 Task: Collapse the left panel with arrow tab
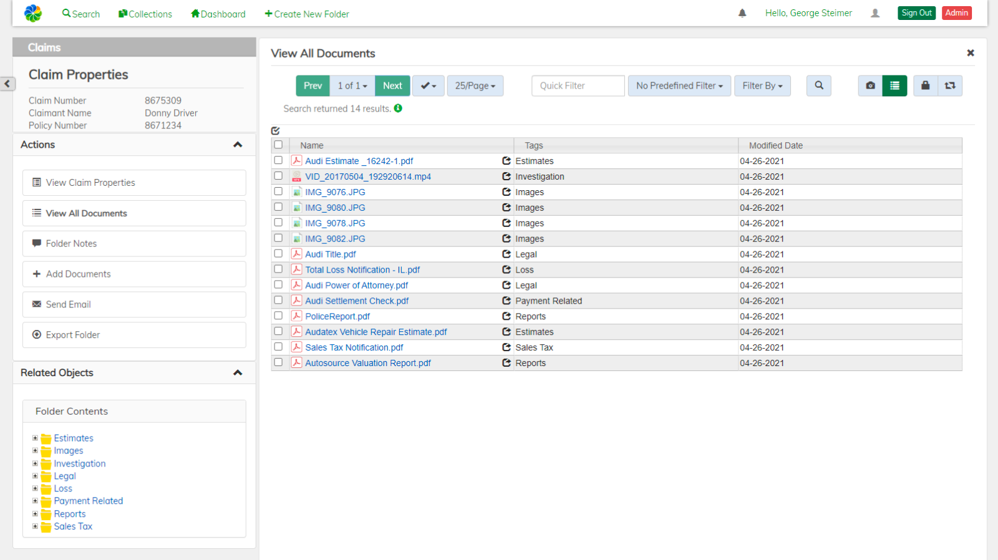point(7,84)
